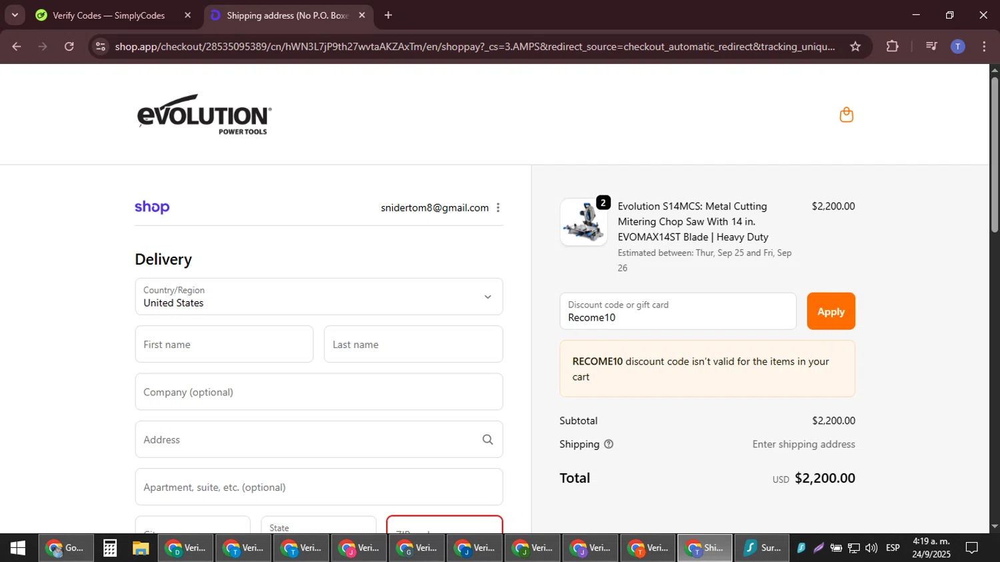Open the taskbar clock and date
Viewport: 1000px width, 562px height.
coord(931,548)
